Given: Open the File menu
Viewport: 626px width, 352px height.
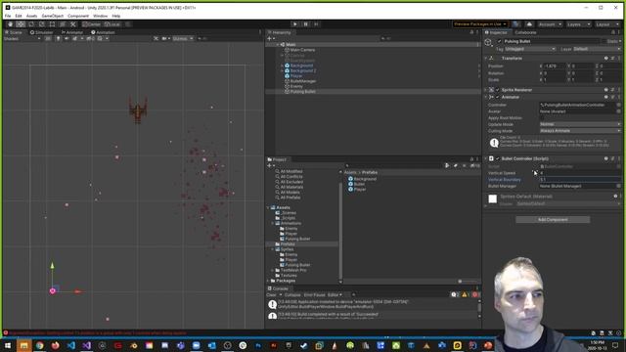Looking at the screenshot, I should pos(8,16).
